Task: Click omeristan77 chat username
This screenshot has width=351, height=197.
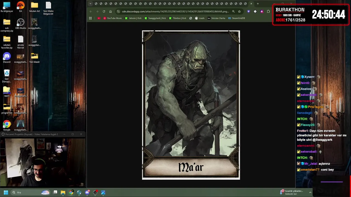Action: tap(310, 170)
